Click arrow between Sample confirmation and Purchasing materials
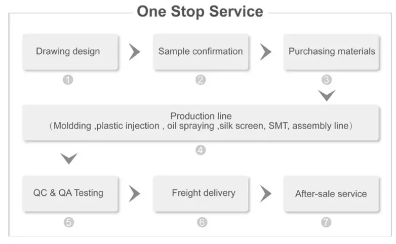Viewport: 396px width, 244px height. click(x=265, y=52)
